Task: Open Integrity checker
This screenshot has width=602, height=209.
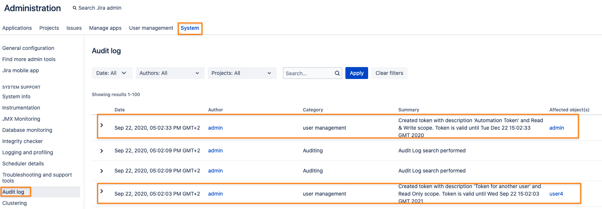Action: tap(22, 141)
